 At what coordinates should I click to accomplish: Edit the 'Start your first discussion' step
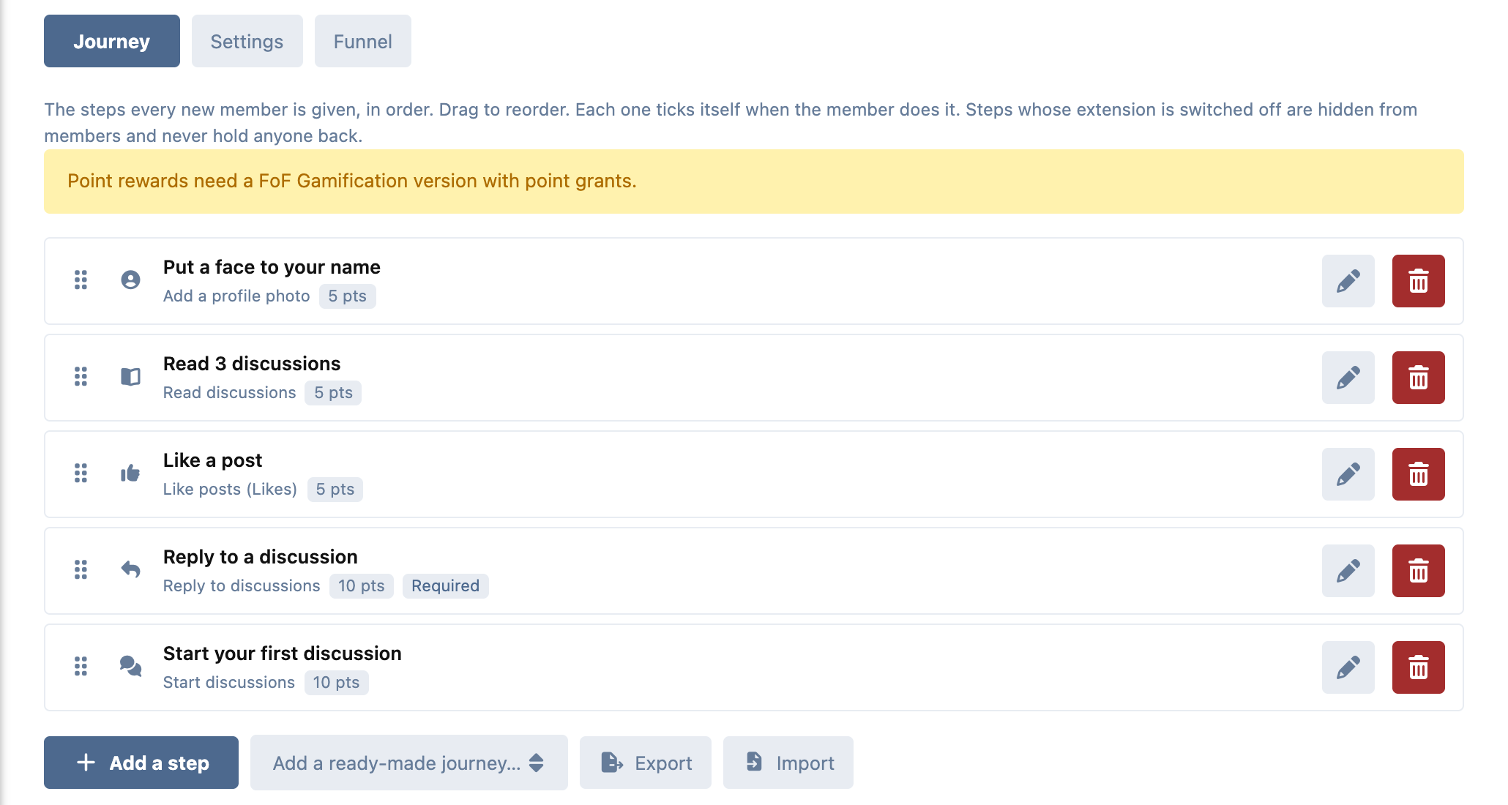(1348, 667)
